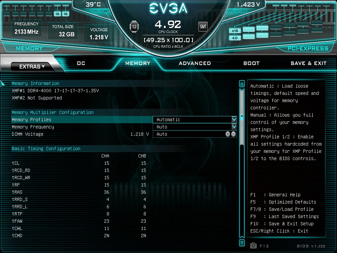Click the tRTP timing row
Image resolution: width=337 pixels, height=253 pixels.
click(79, 214)
